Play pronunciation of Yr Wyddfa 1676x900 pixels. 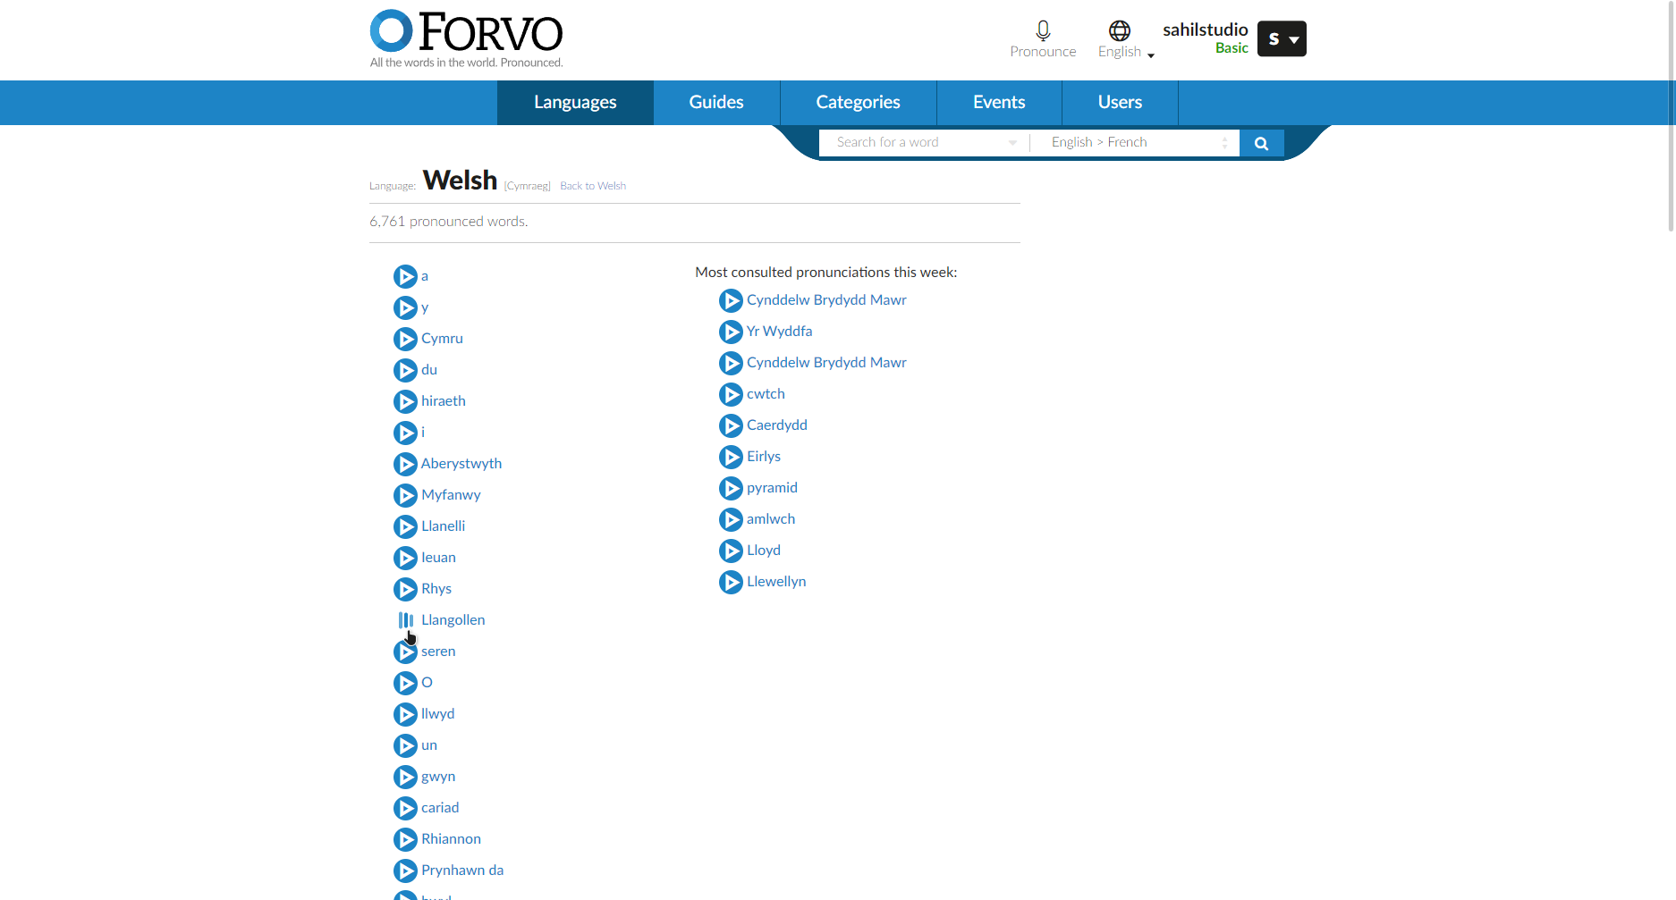(731, 332)
